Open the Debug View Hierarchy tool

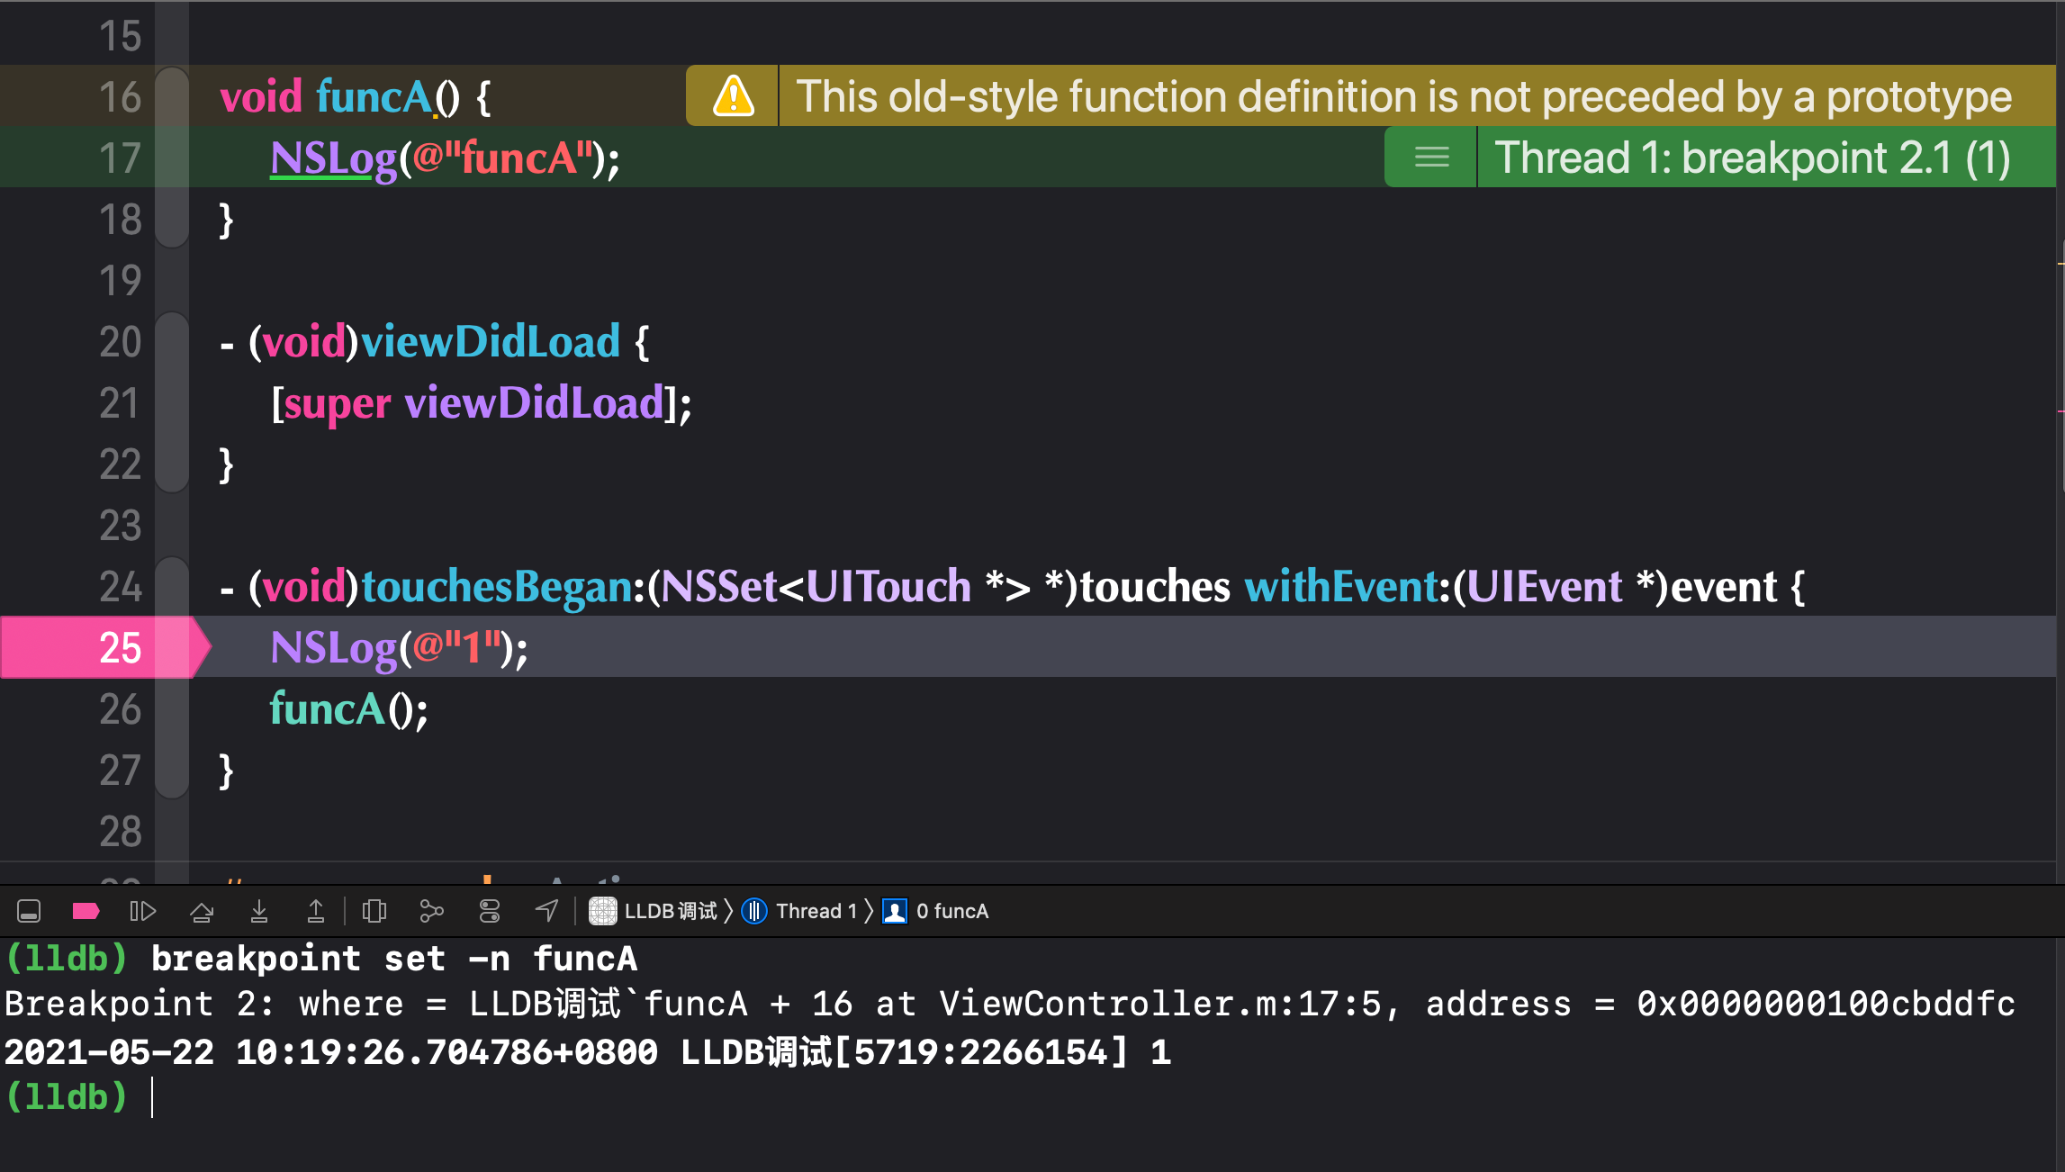point(374,911)
